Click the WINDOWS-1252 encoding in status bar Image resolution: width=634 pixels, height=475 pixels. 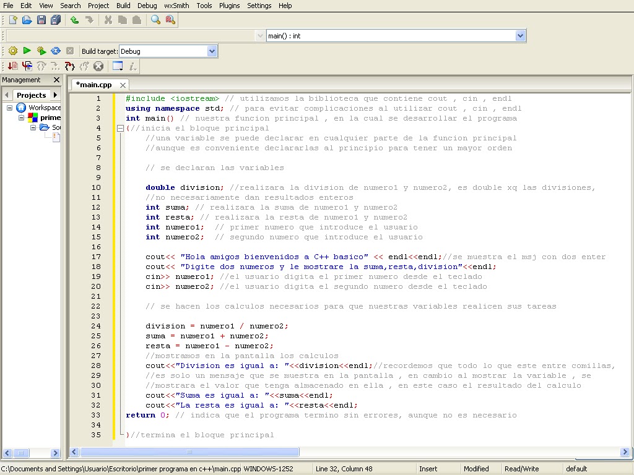268,469
